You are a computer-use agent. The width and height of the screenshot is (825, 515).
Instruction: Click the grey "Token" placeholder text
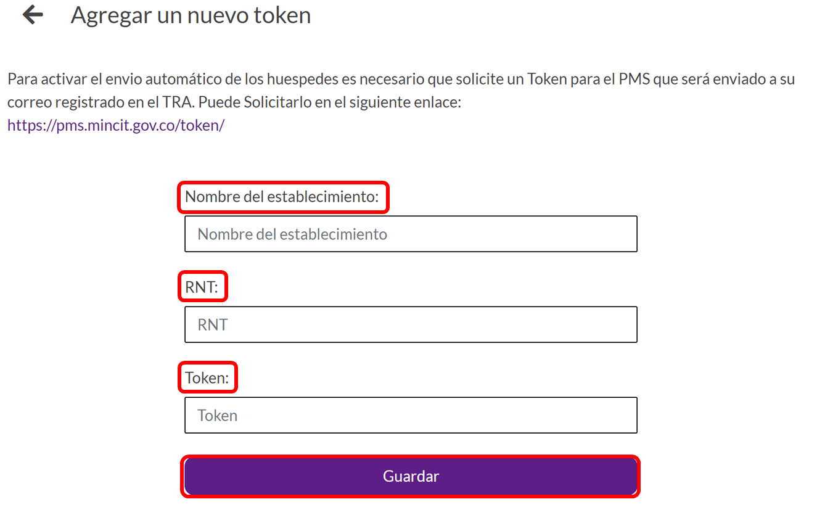point(218,416)
